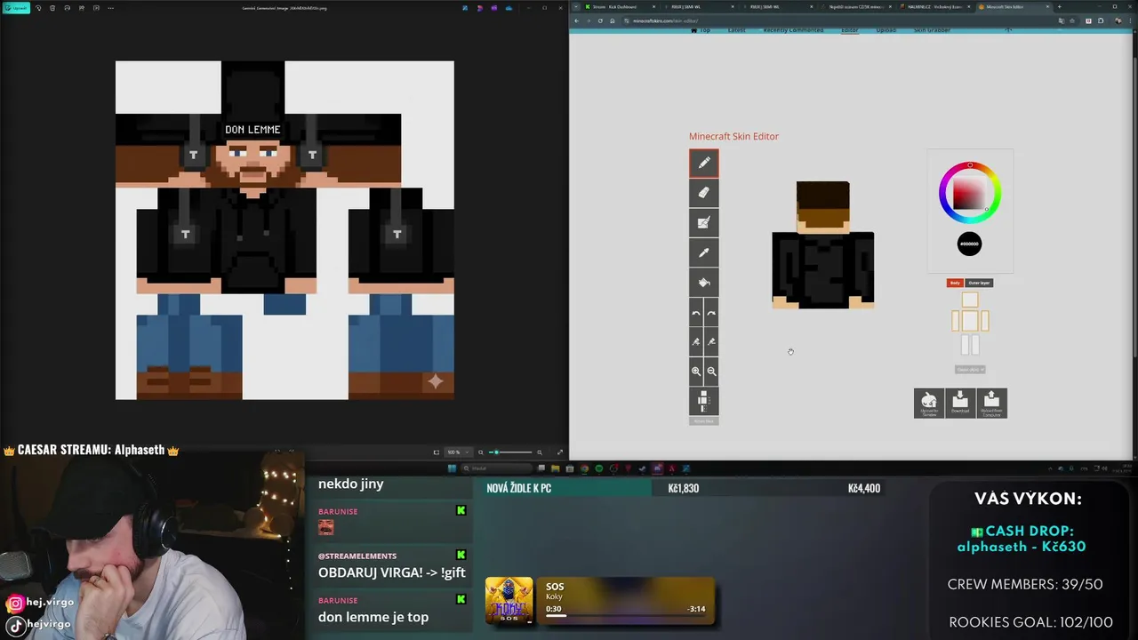
Task: Click the Redo arrow in skin editor
Action: (711, 313)
